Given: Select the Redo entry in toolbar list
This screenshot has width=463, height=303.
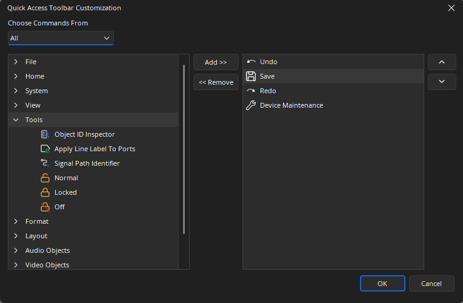Looking at the screenshot, I should 268,91.
